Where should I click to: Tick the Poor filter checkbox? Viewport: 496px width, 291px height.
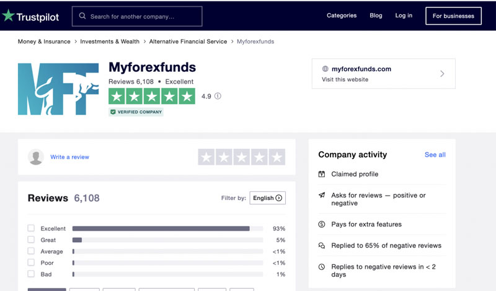coord(31,263)
